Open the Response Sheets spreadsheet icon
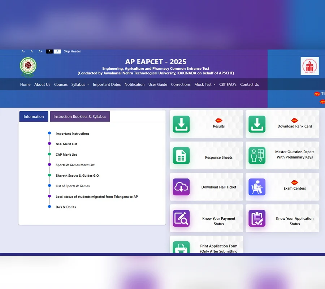The image size is (325, 289). (x=181, y=156)
